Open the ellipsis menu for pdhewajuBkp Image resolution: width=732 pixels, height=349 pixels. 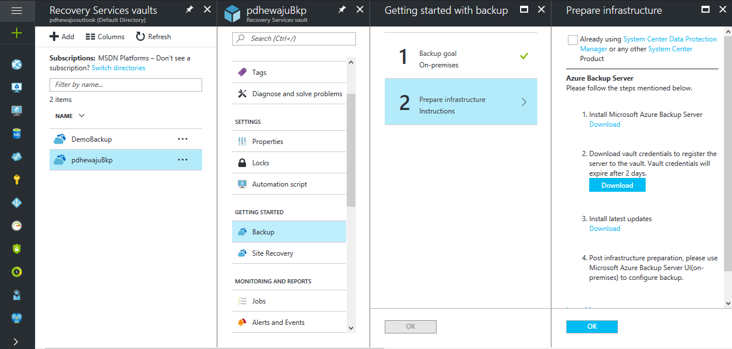(x=183, y=160)
